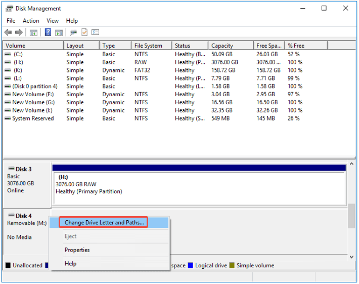
Task: Click the Disk Management title bar icon
Action: (x=10, y=9)
